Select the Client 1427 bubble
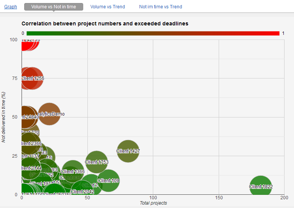Screen dimensions: 294x208 coord(128,151)
